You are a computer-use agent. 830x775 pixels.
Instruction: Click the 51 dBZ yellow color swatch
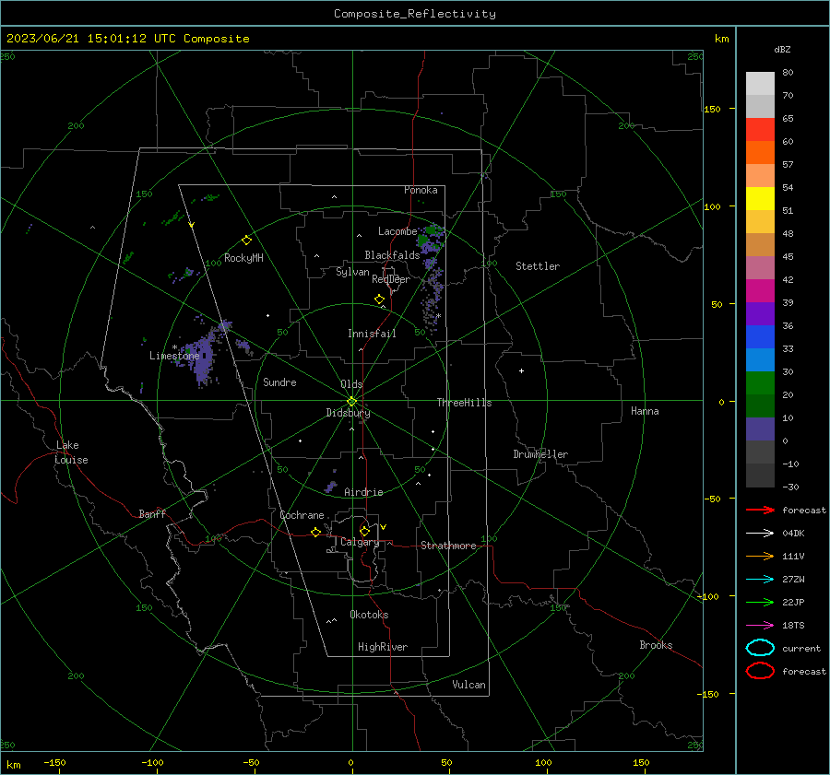[760, 198]
